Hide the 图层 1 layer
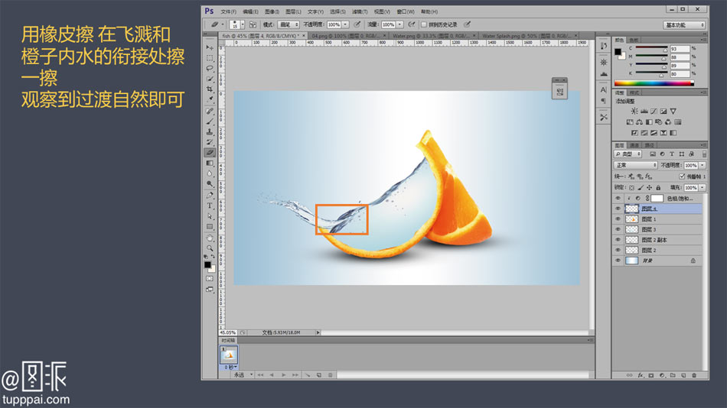727x408 pixels. 618,219
